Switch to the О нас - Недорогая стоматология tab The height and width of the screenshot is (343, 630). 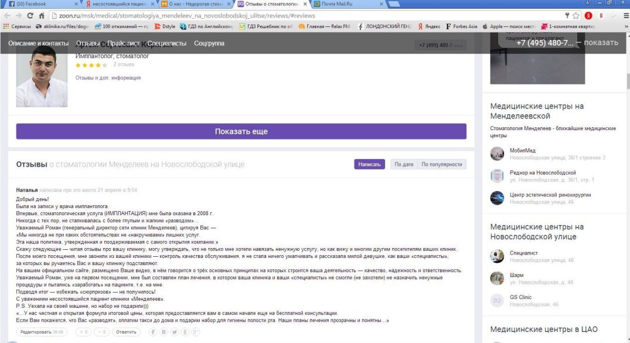[x=196, y=4]
